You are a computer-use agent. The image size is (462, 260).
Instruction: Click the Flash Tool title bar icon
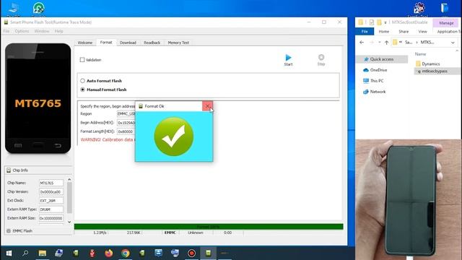6,22
